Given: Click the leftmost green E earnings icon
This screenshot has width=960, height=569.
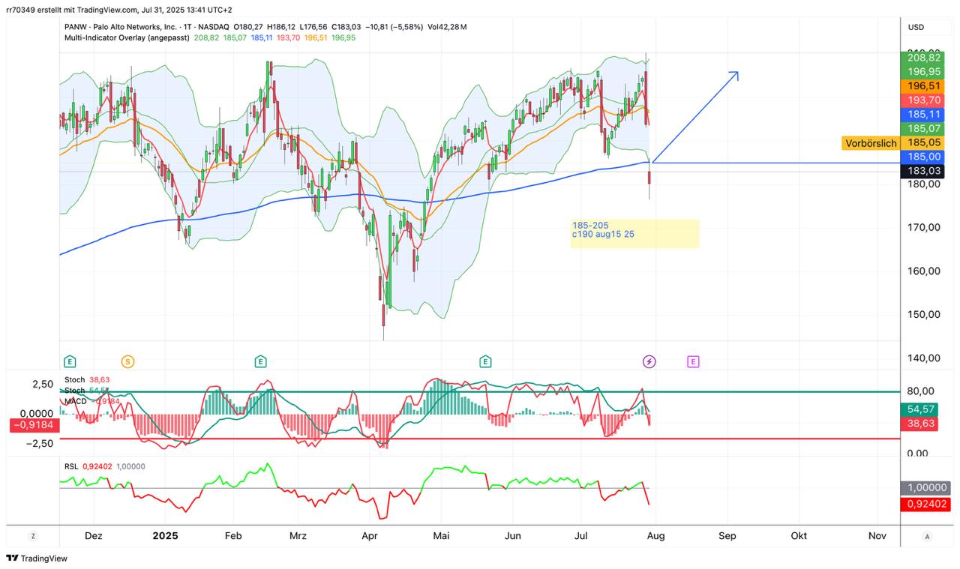Looking at the screenshot, I should 70,362.
